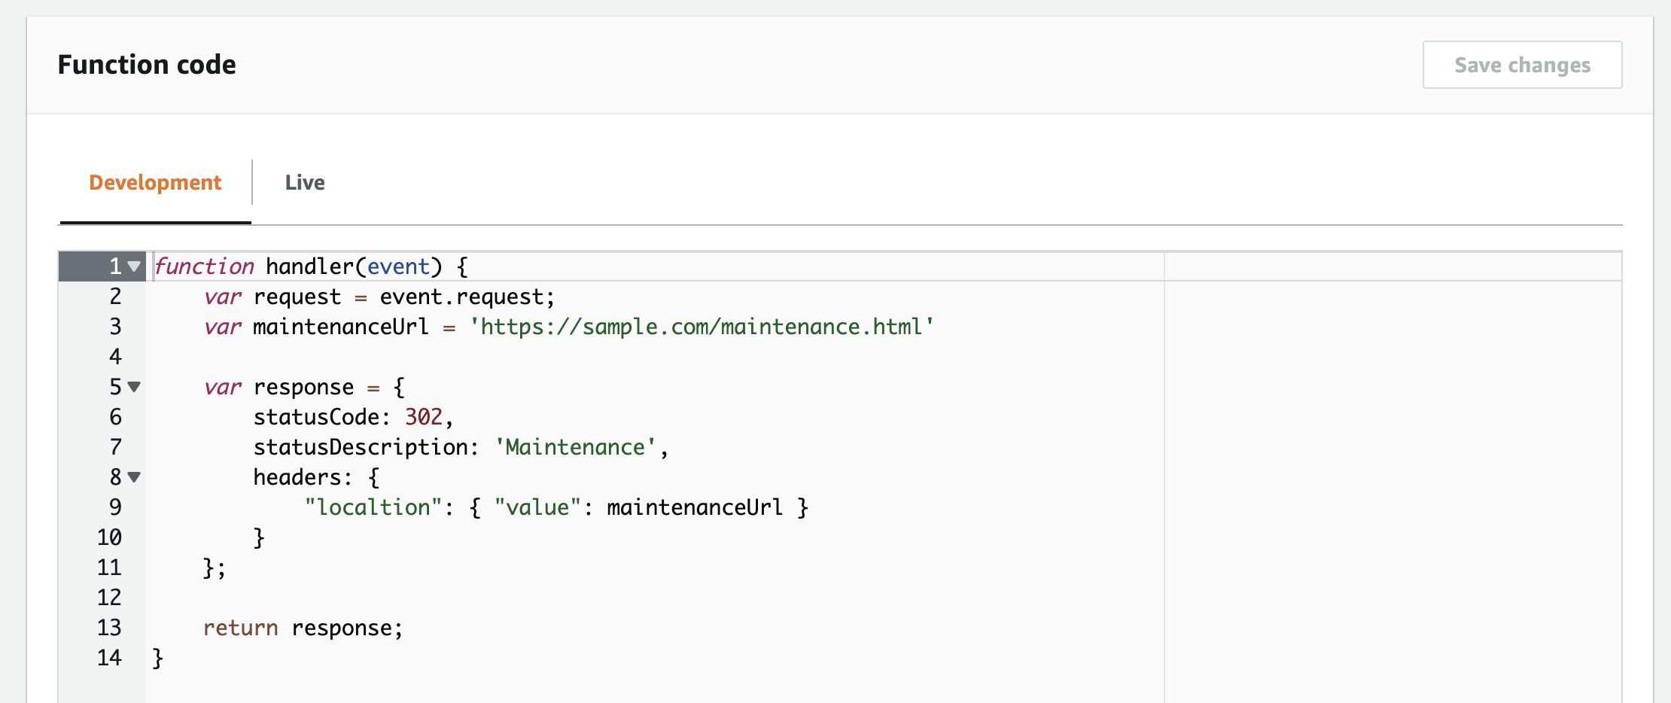
Task: Switch to the Live tab
Action: click(304, 182)
